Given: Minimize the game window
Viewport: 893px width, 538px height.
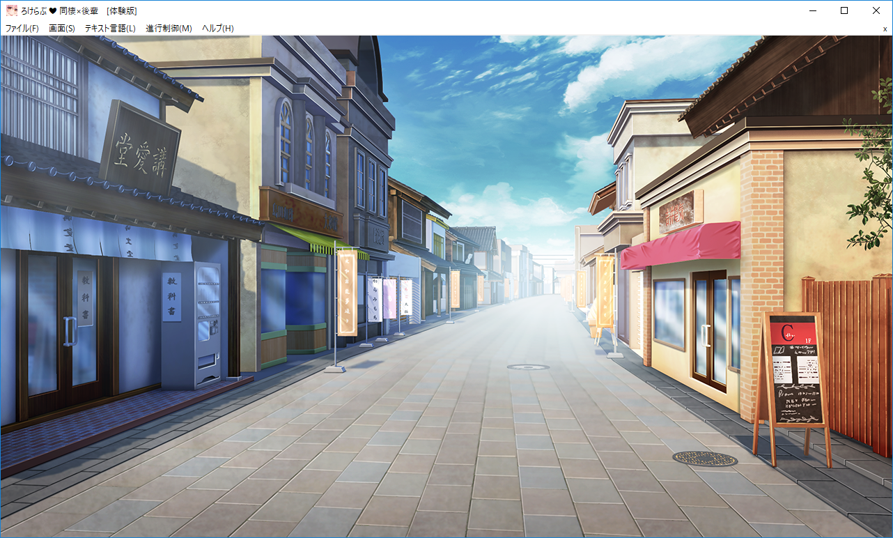Looking at the screenshot, I should 812,10.
